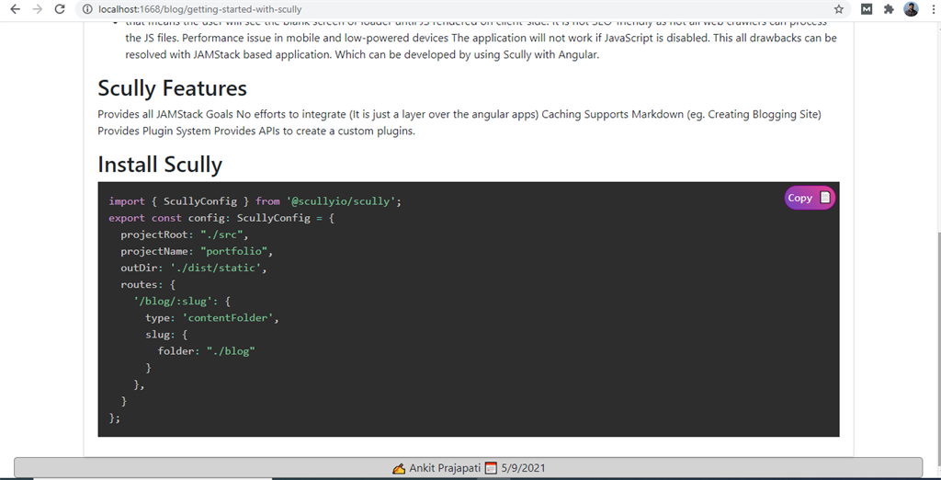The width and height of the screenshot is (941, 480).
Task: Click the document icon in Copy button
Action: (825, 198)
